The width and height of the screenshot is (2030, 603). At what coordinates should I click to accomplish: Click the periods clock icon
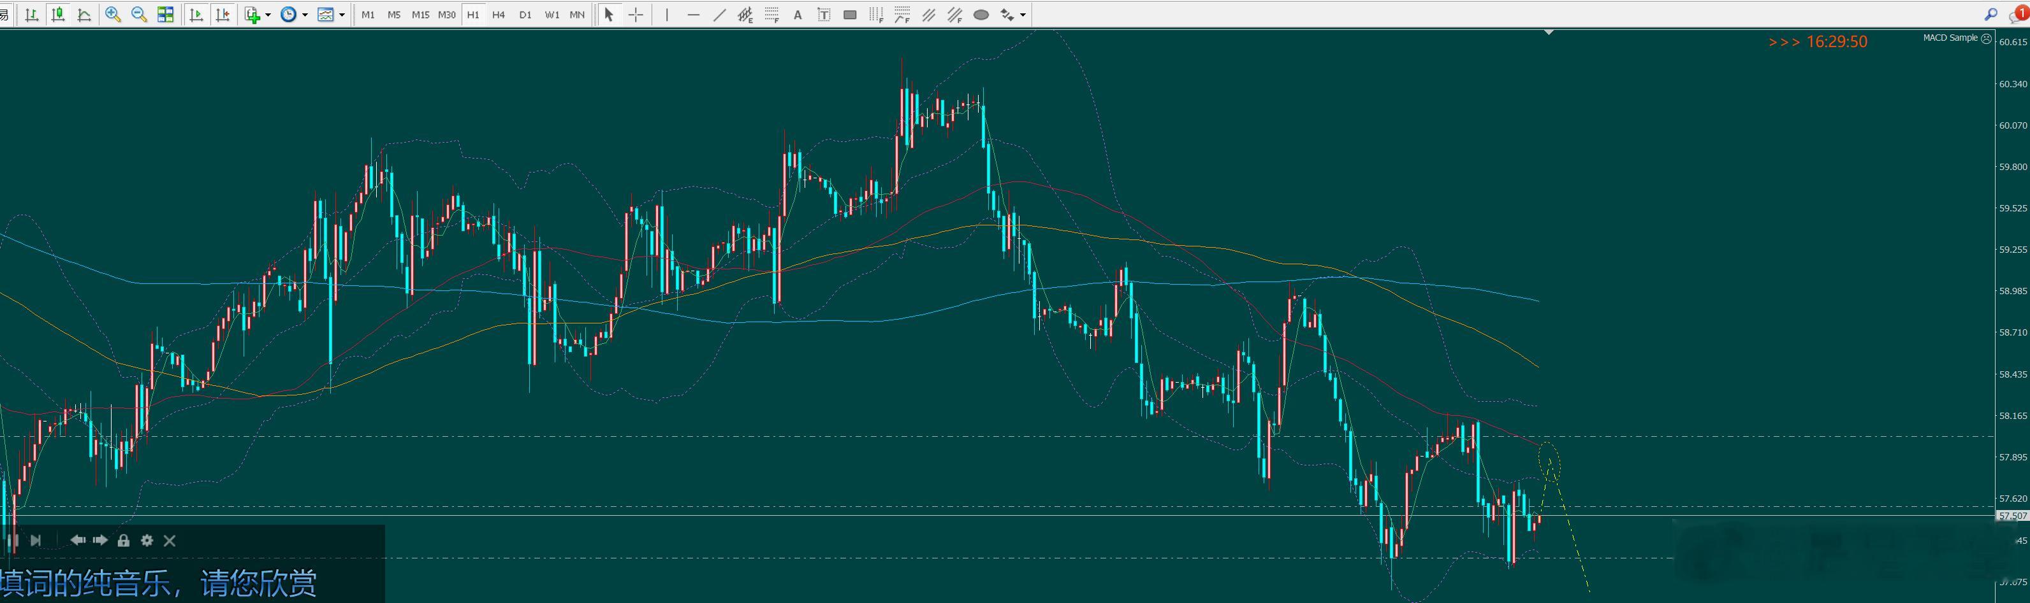click(288, 15)
